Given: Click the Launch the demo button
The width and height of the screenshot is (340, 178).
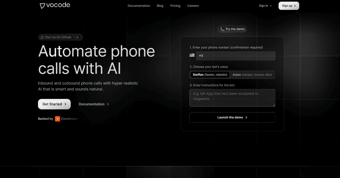Looking at the screenshot, I should pyautogui.click(x=232, y=117).
